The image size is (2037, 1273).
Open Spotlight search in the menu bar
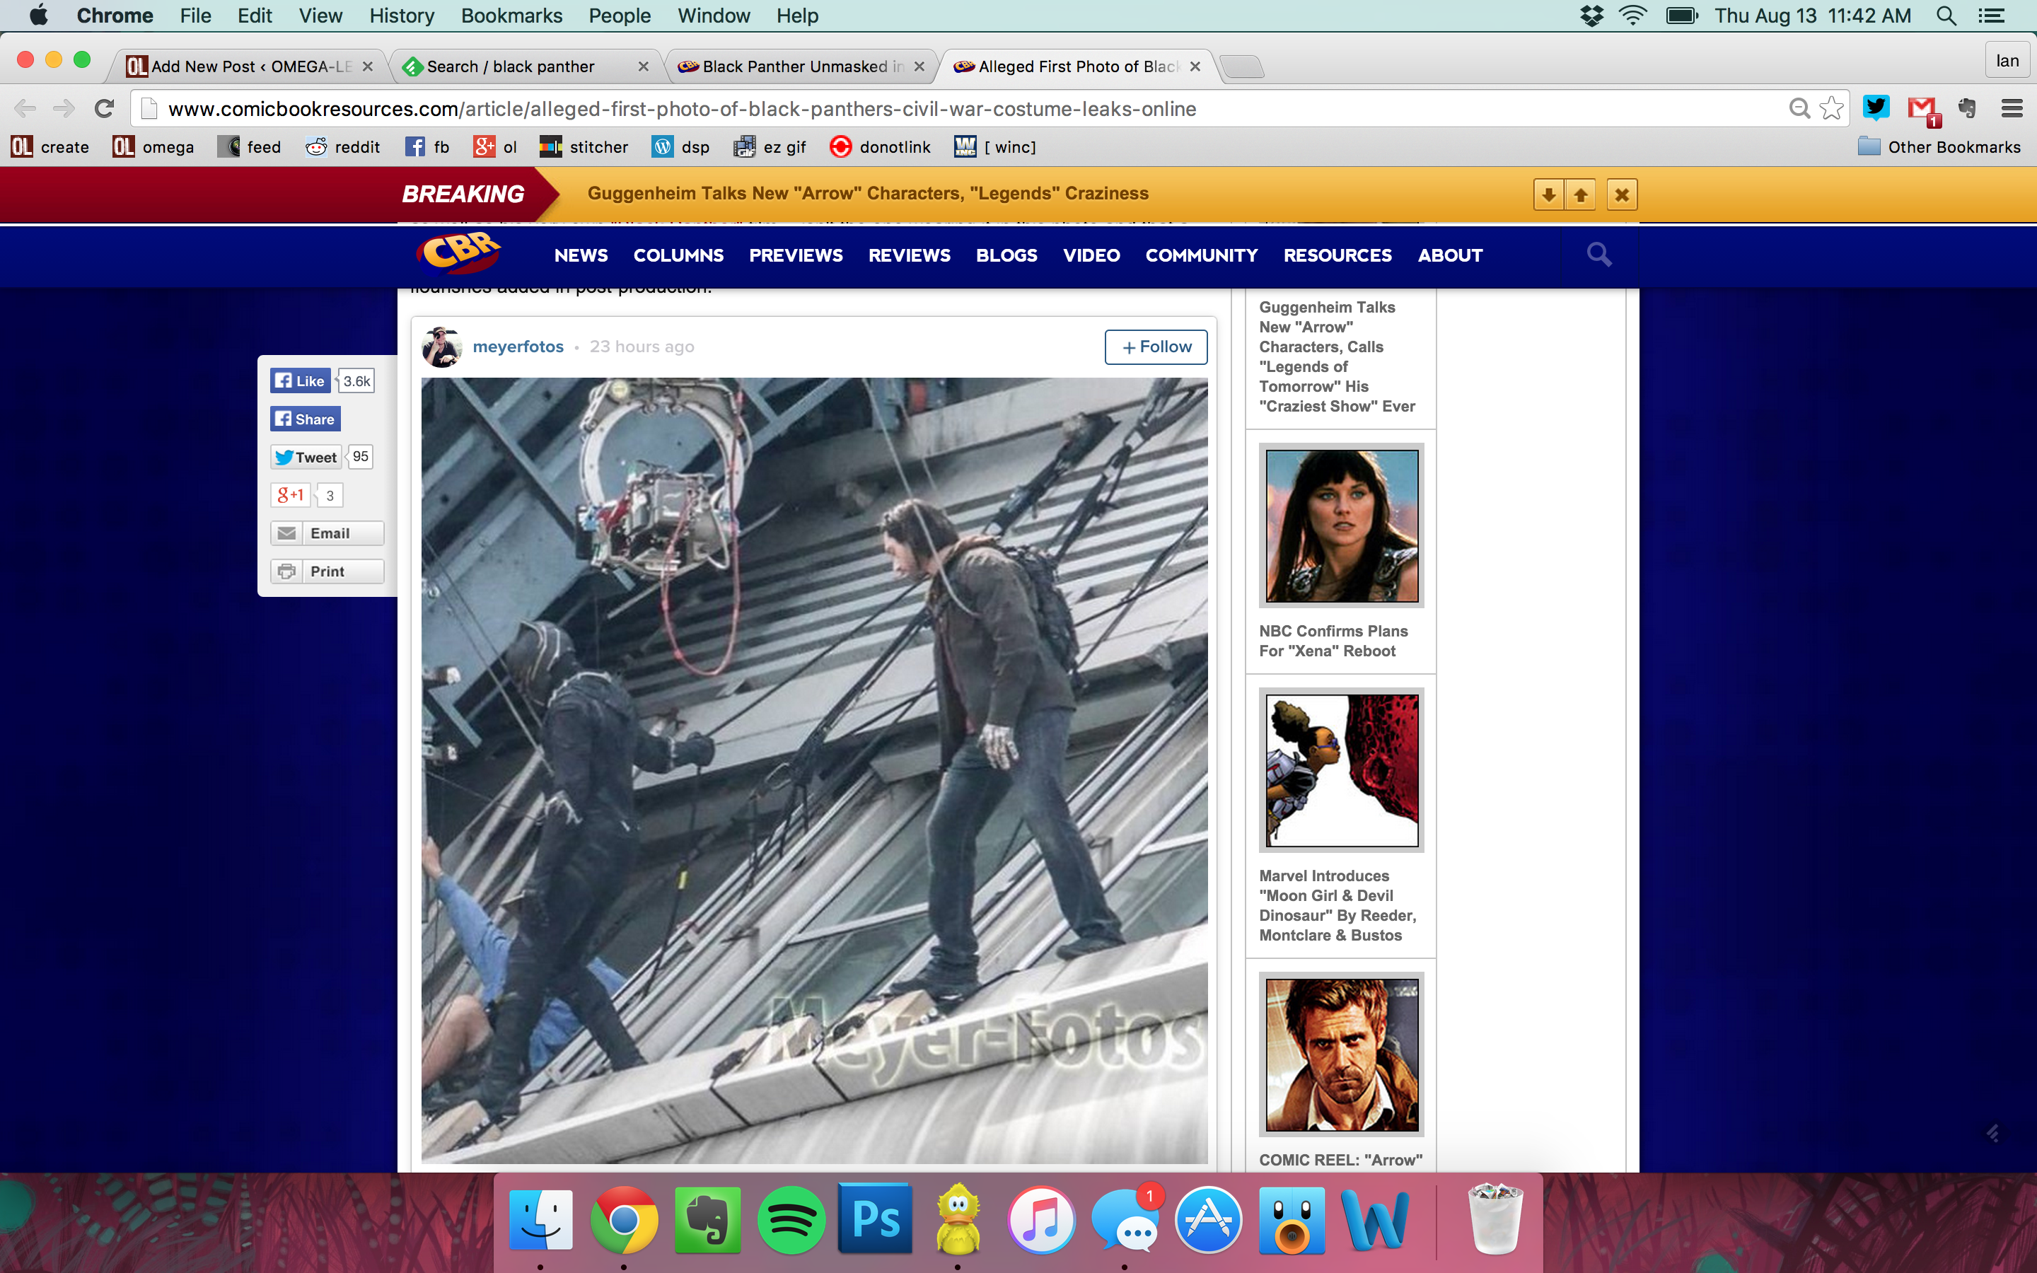[x=1947, y=16]
